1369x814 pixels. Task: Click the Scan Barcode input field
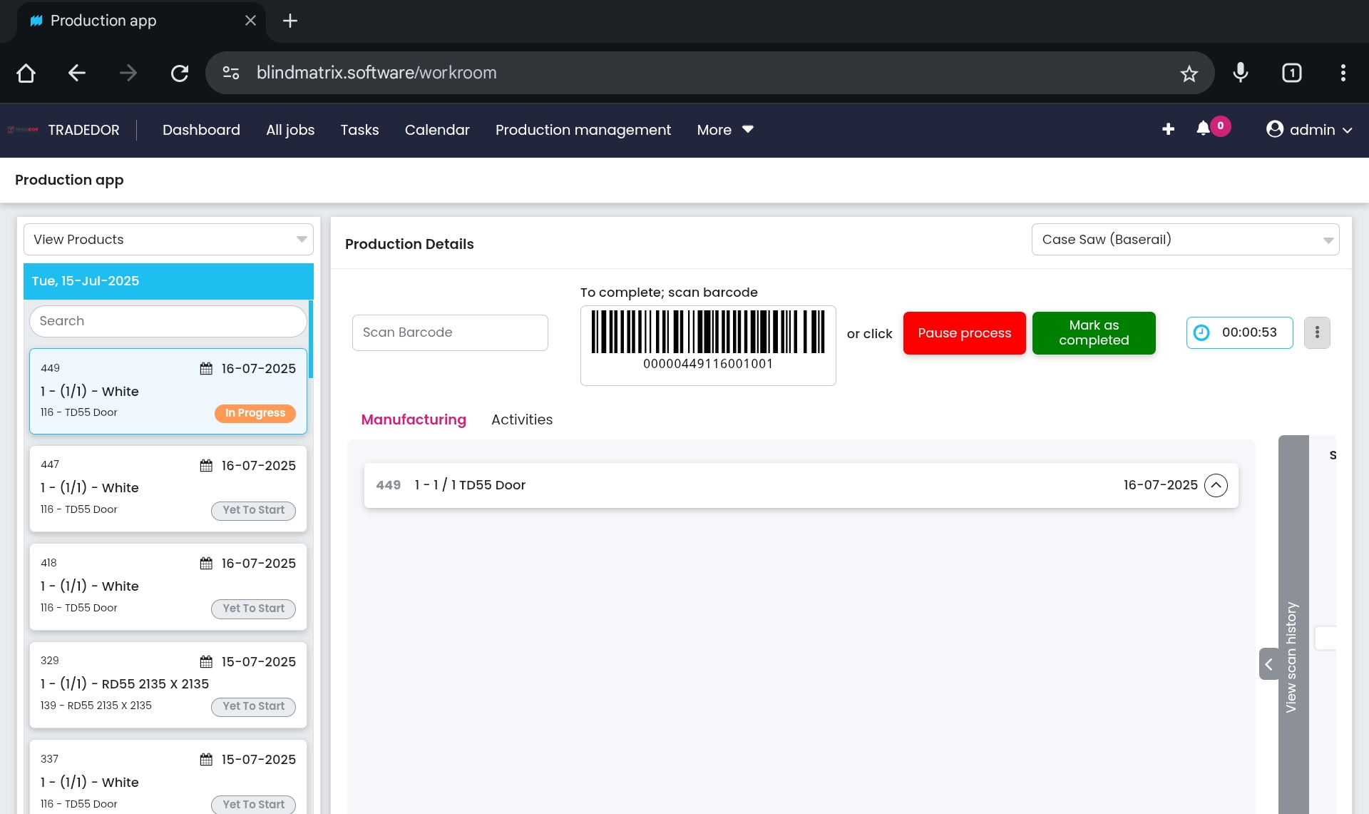pyautogui.click(x=450, y=332)
